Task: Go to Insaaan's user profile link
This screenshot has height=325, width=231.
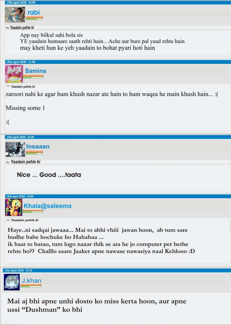Action: [38, 146]
